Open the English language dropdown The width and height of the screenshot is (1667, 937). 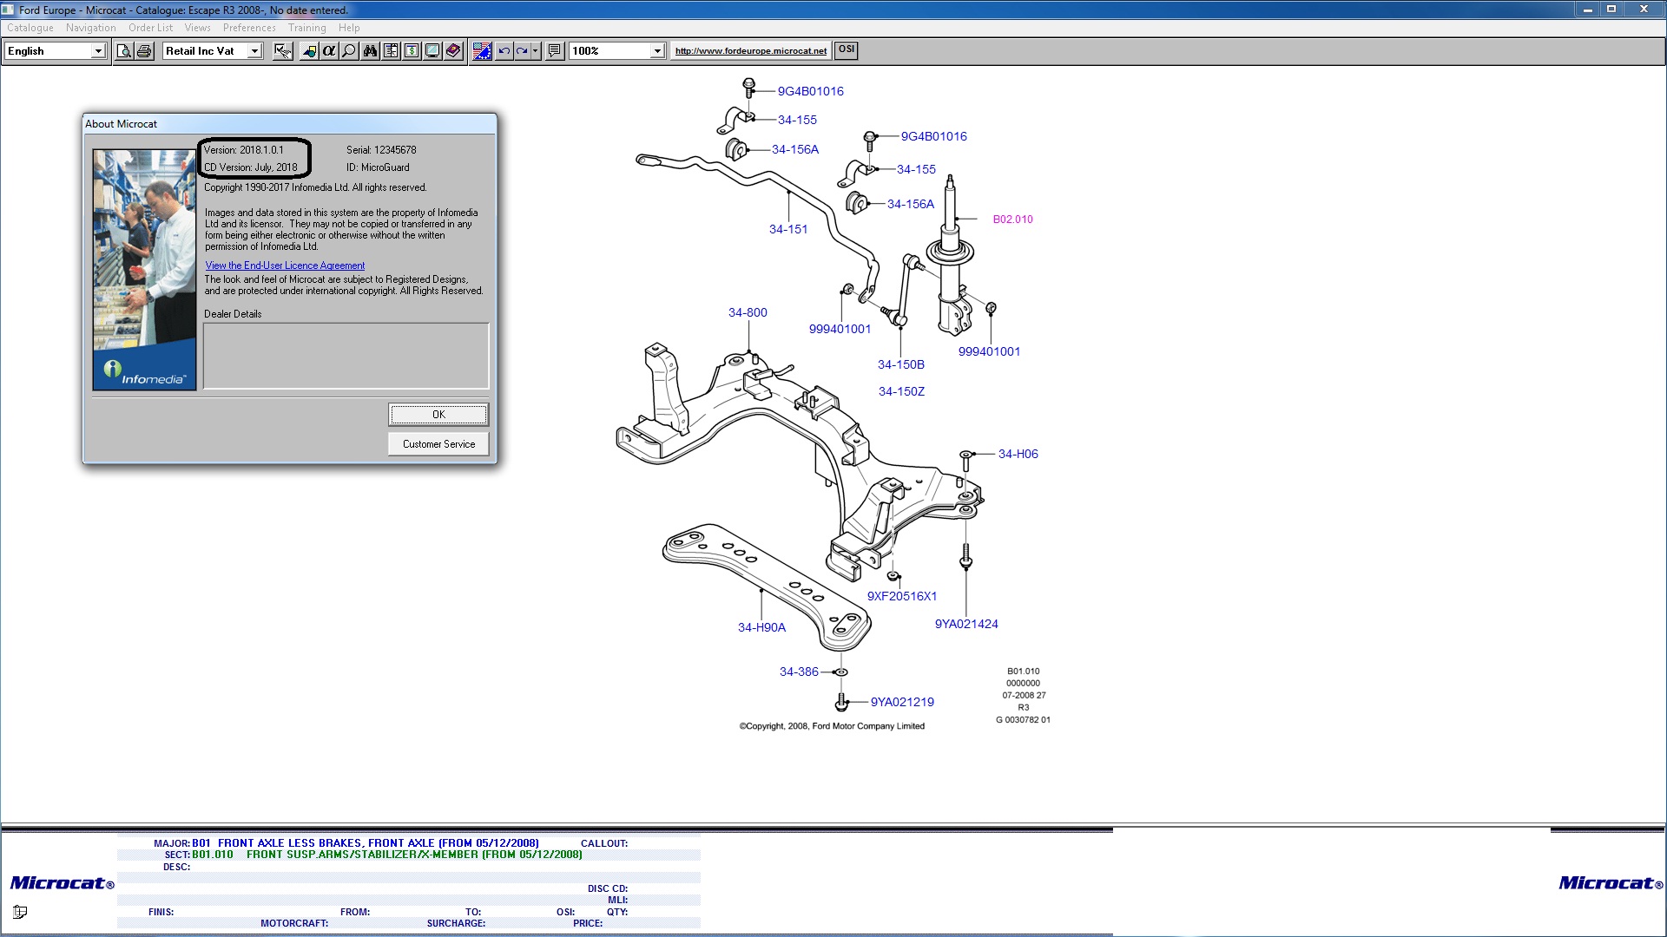click(98, 51)
